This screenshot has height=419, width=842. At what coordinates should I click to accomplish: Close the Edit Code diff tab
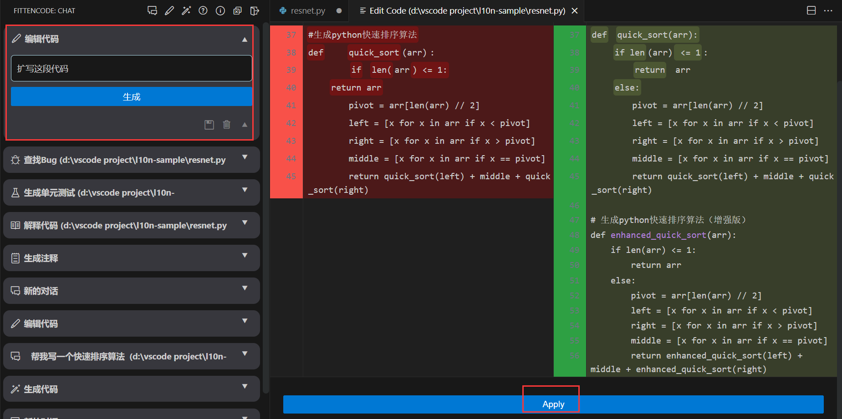(575, 10)
